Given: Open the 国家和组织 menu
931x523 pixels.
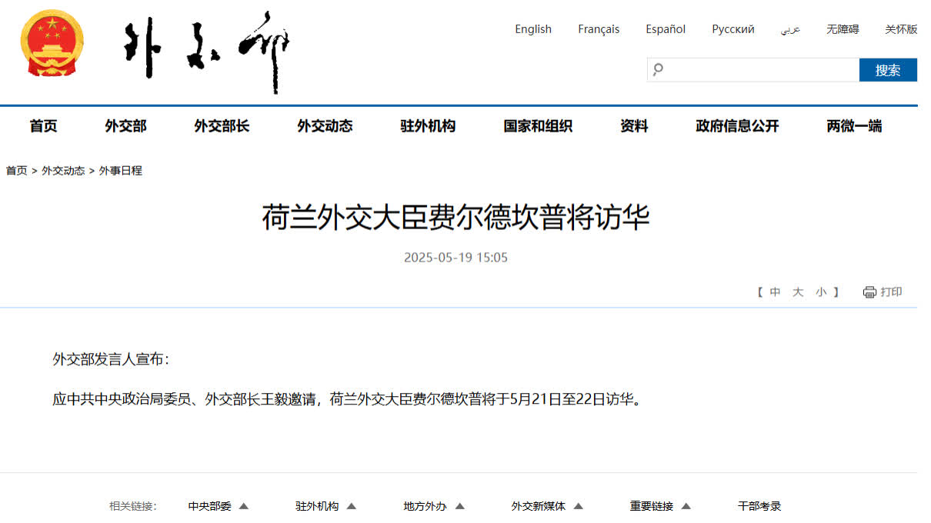Looking at the screenshot, I should (x=538, y=126).
